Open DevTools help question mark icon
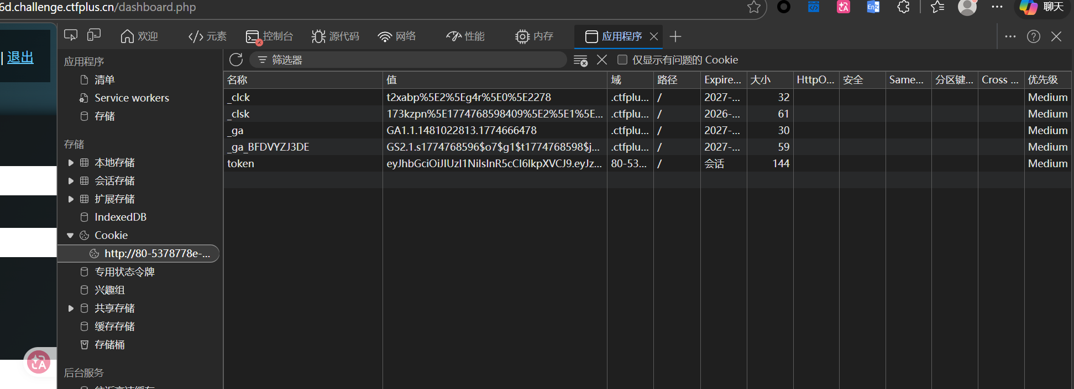Image resolution: width=1074 pixels, height=389 pixels. click(x=1033, y=36)
